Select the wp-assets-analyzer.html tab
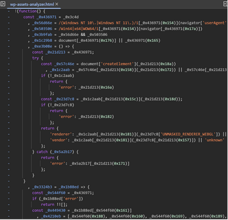This screenshot has width=228, height=220. [x=32, y=4]
